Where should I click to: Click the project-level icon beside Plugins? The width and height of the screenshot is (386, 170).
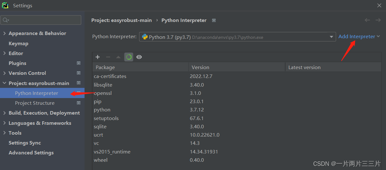(78, 63)
